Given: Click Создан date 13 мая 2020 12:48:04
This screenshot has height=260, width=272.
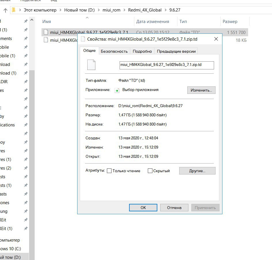Looking at the screenshot, I should coord(138,138).
